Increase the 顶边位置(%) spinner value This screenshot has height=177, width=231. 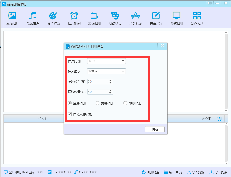[x=110, y=91]
